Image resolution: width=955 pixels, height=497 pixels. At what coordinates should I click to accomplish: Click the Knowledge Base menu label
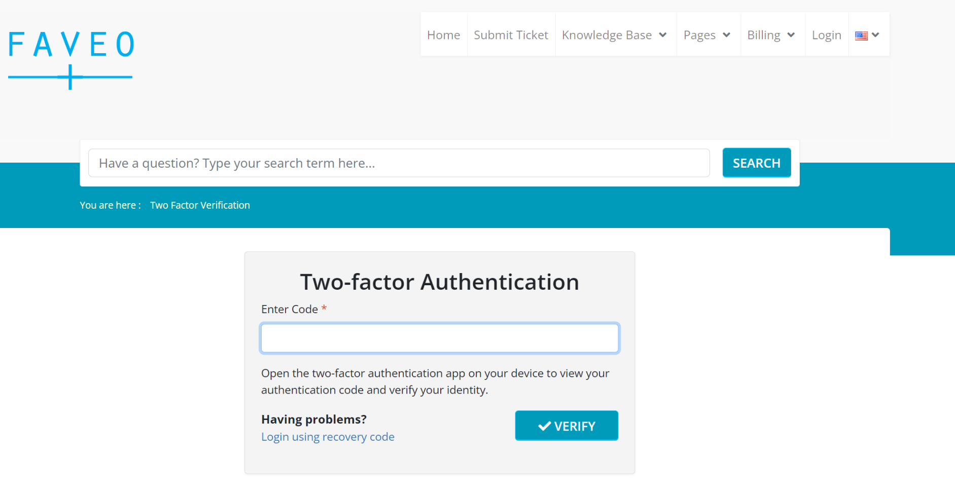tap(607, 35)
